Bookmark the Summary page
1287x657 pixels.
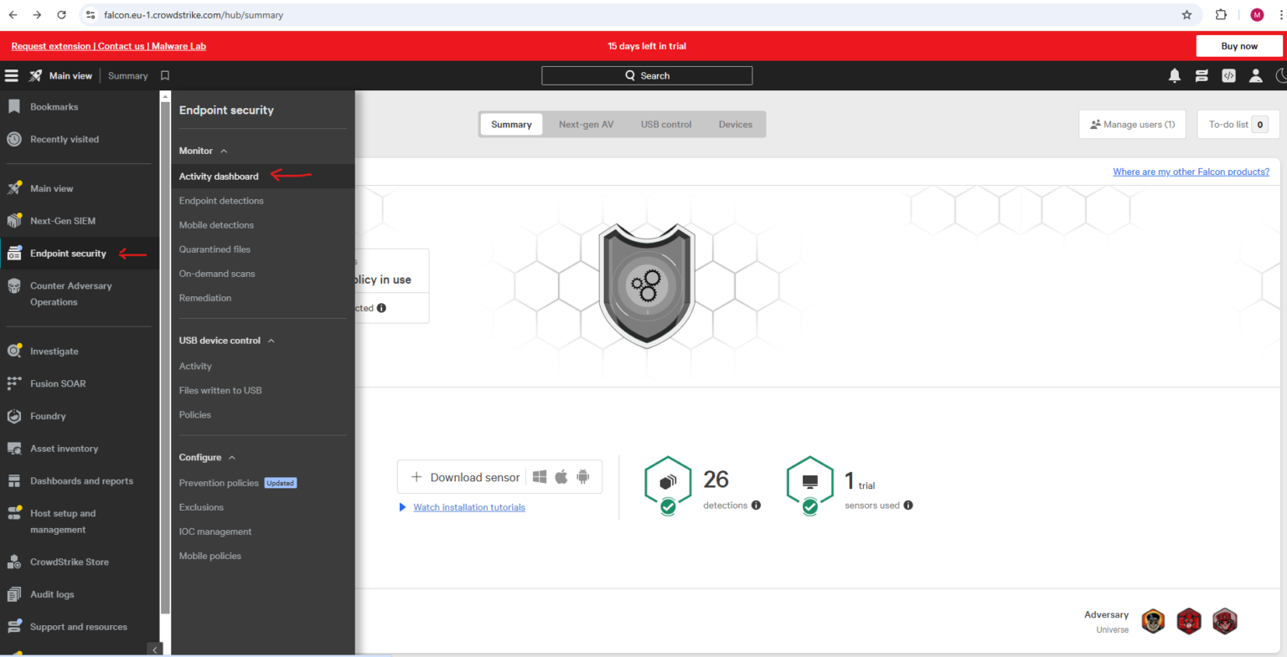(x=164, y=75)
